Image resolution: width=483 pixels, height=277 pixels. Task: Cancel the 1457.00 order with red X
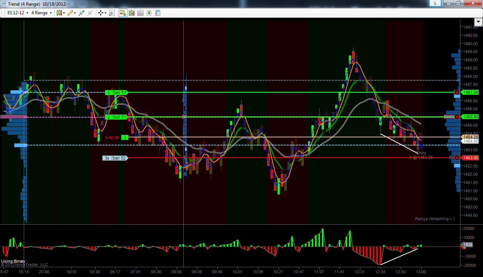pyautogui.click(x=457, y=92)
